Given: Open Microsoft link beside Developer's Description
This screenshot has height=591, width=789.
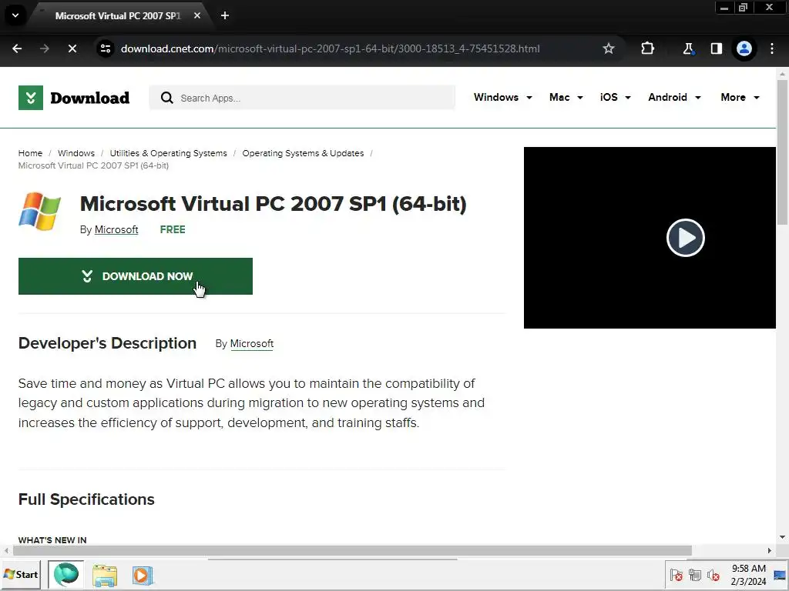Looking at the screenshot, I should (x=252, y=344).
